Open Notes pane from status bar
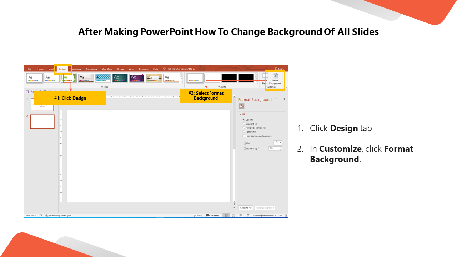 pos(198,215)
